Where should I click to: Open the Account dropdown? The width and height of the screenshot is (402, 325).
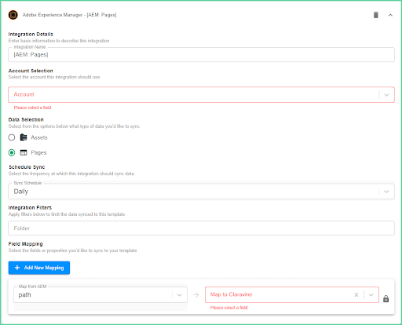[201, 94]
